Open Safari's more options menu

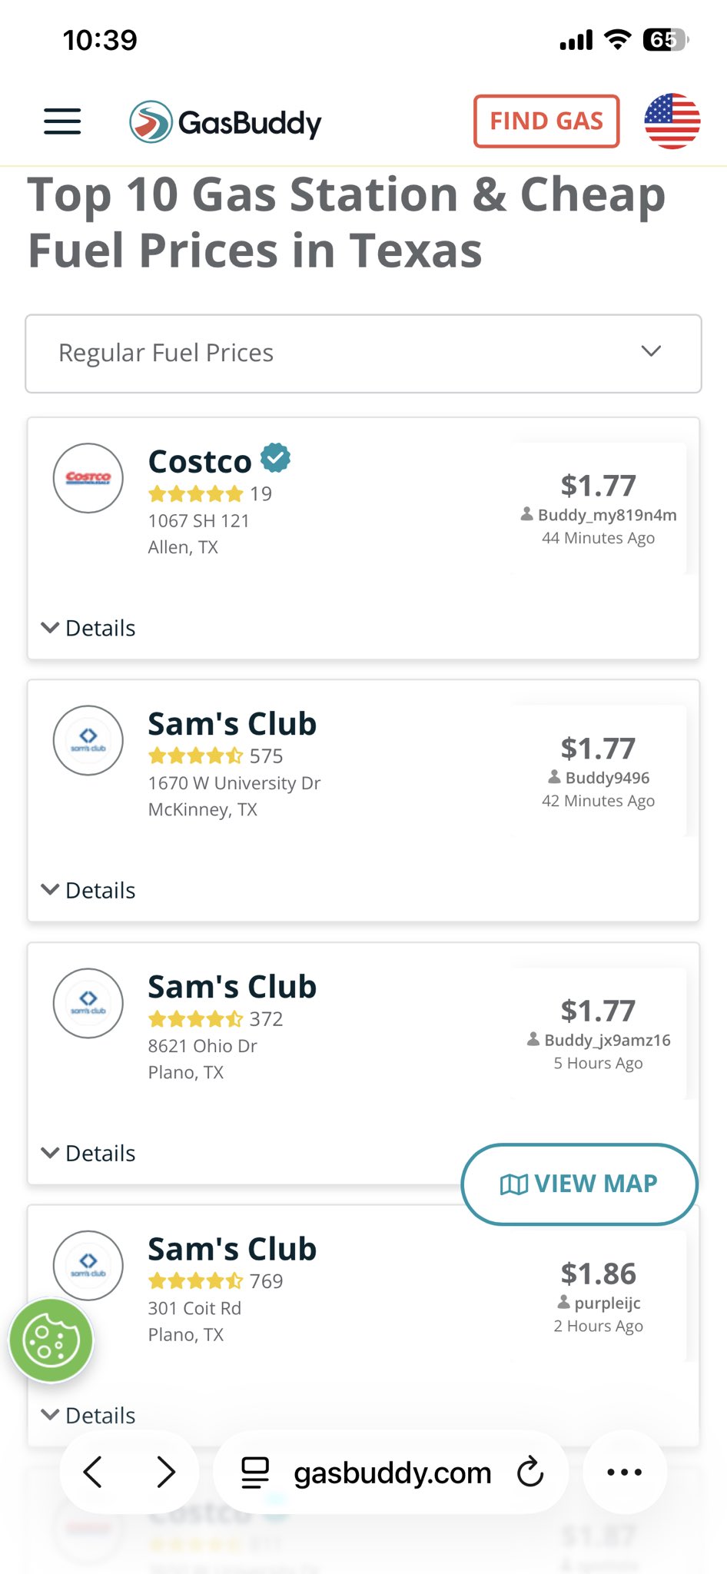624,1473
